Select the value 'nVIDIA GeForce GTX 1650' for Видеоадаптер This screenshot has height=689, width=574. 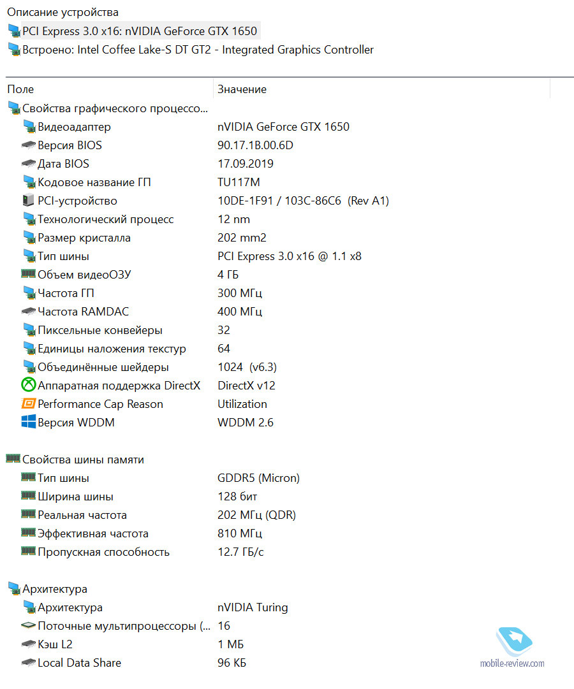pos(283,127)
